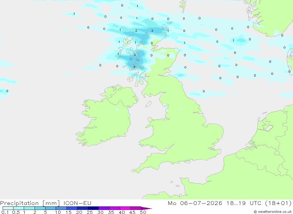Click the legend label '25'
Screen dimensions: 293x214
pos(90,212)
